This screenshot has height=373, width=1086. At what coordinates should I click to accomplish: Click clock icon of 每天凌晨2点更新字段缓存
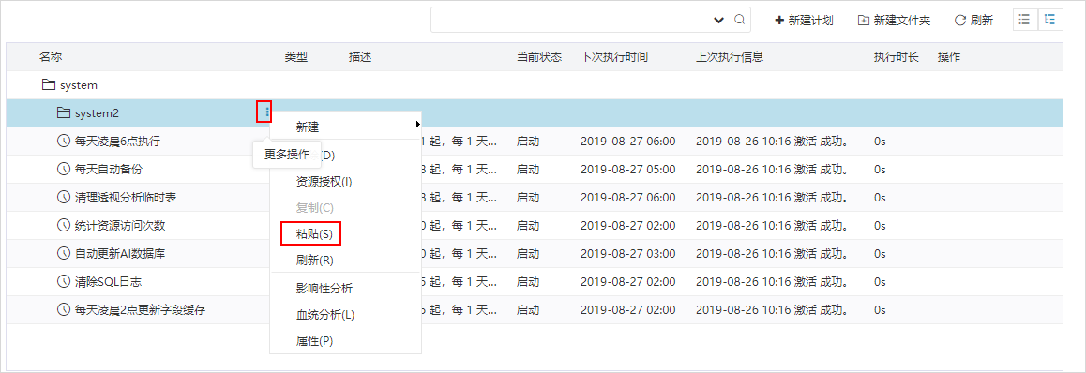63,309
